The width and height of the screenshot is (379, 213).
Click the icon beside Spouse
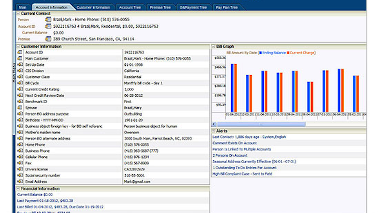20,107
